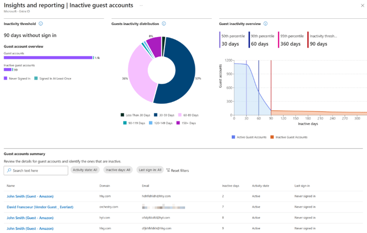This screenshot has height=233, width=367.
Task: Toggle Signed In At Least Once legend swatch
Action: coord(36,78)
